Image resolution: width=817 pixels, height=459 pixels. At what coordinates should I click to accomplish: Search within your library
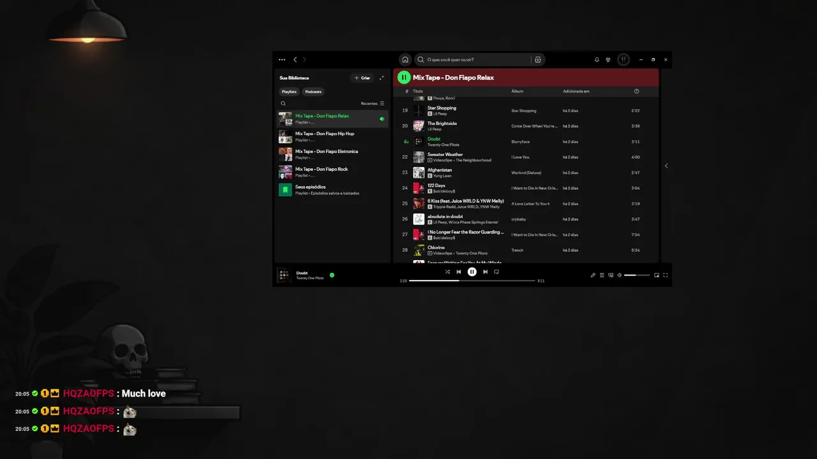[x=283, y=103]
